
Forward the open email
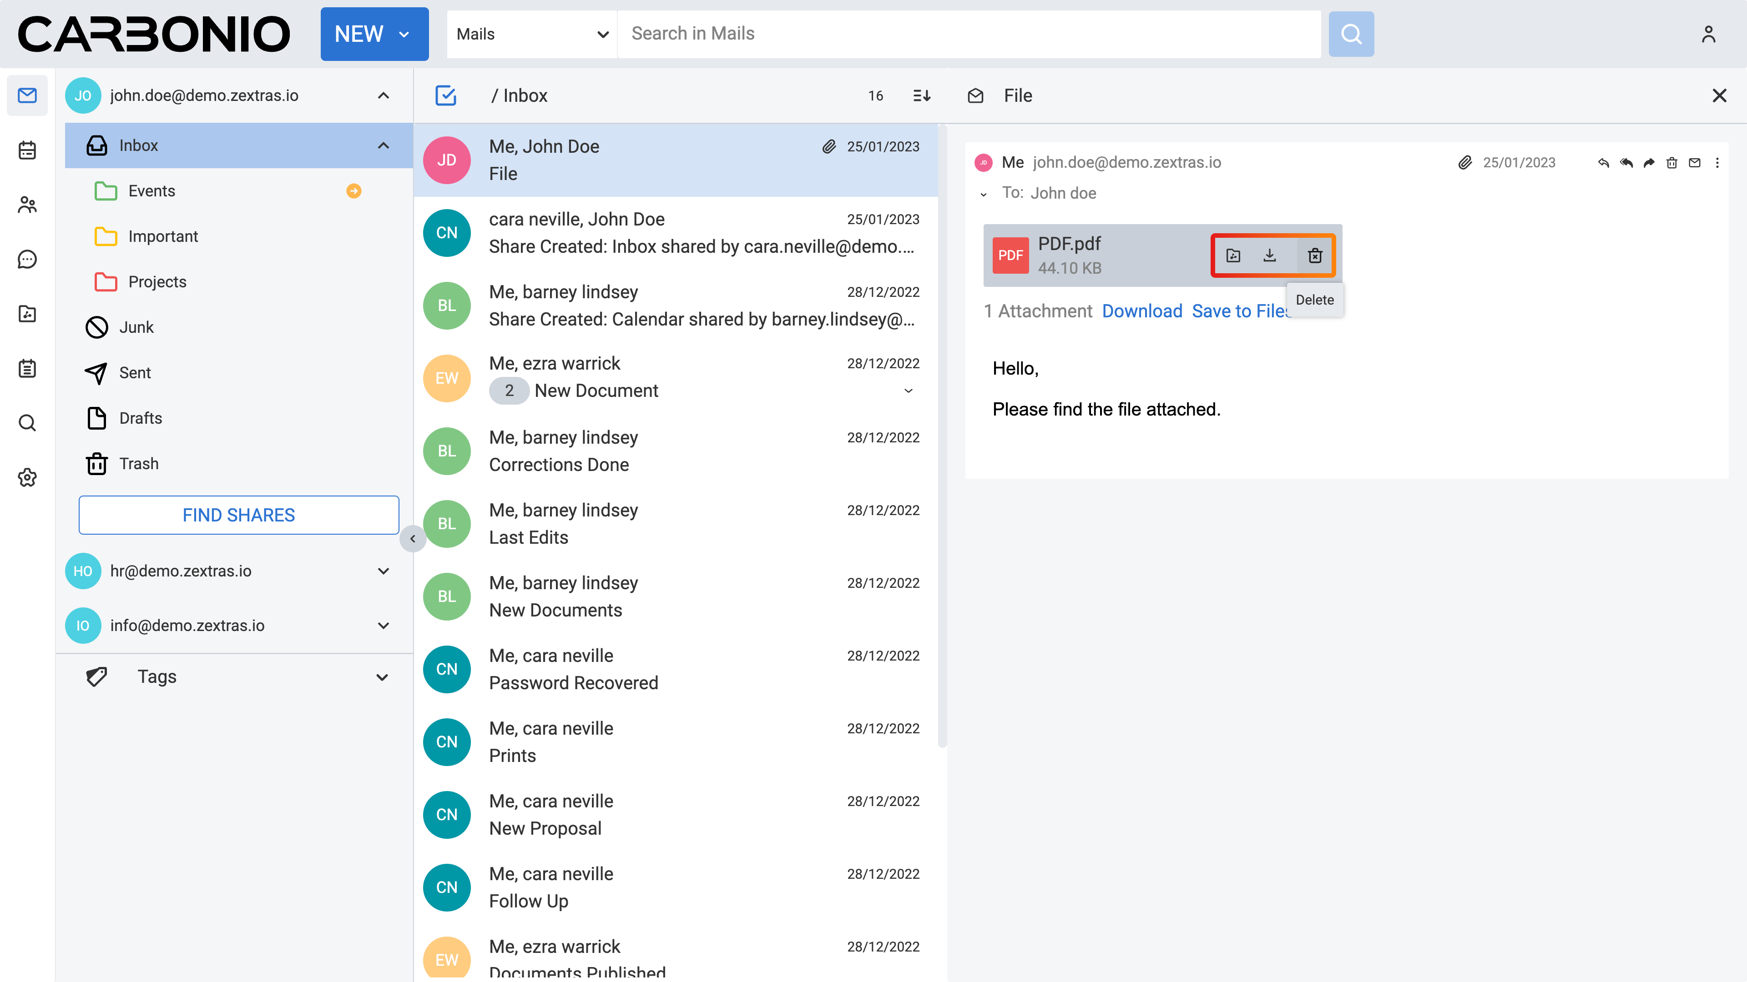1649,163
